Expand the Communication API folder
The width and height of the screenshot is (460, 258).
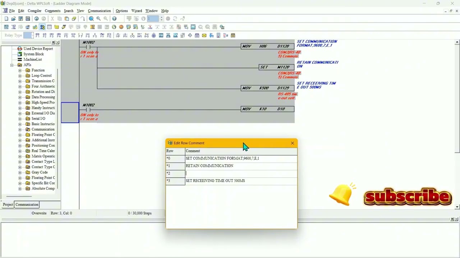[20, 129]
